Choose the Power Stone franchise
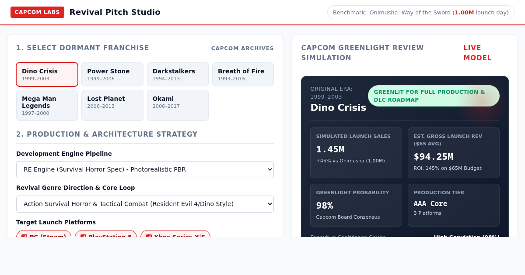The image size is (525, 275). point(112,74)
